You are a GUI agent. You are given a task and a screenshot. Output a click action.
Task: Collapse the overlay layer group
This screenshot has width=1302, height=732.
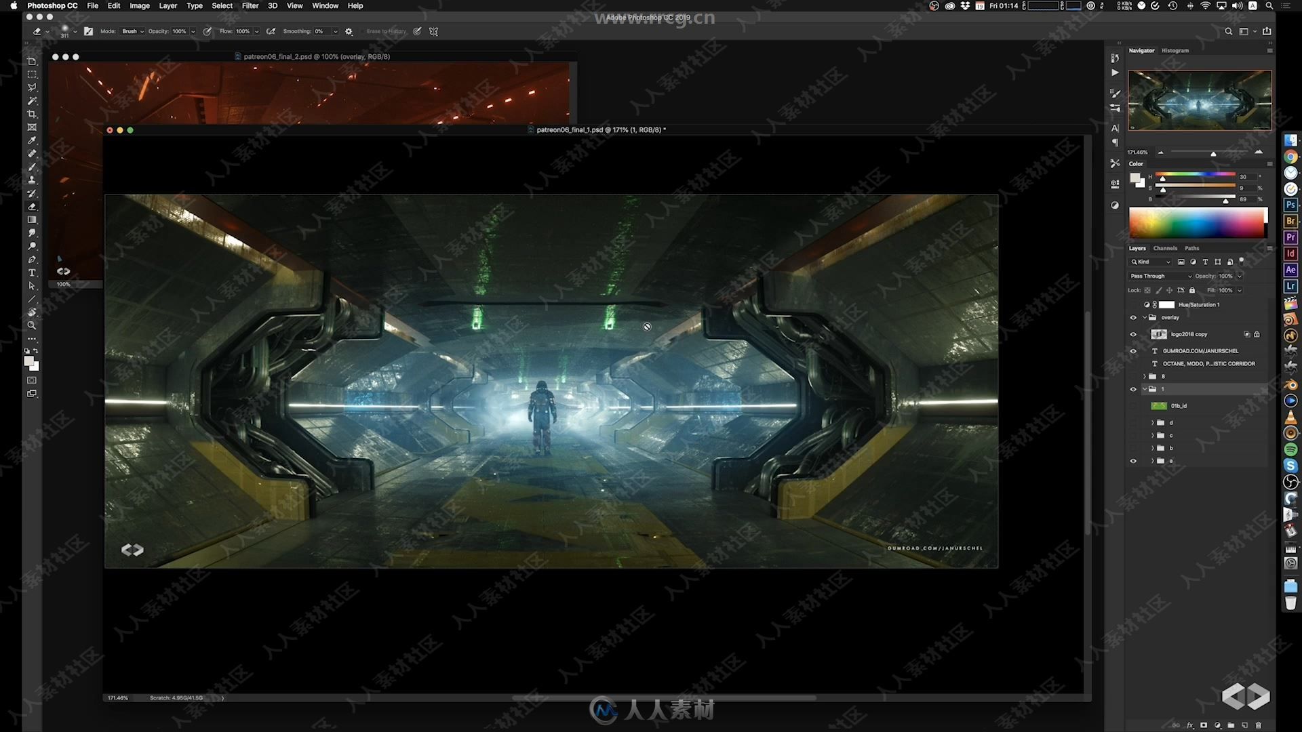click(1145, 317)
